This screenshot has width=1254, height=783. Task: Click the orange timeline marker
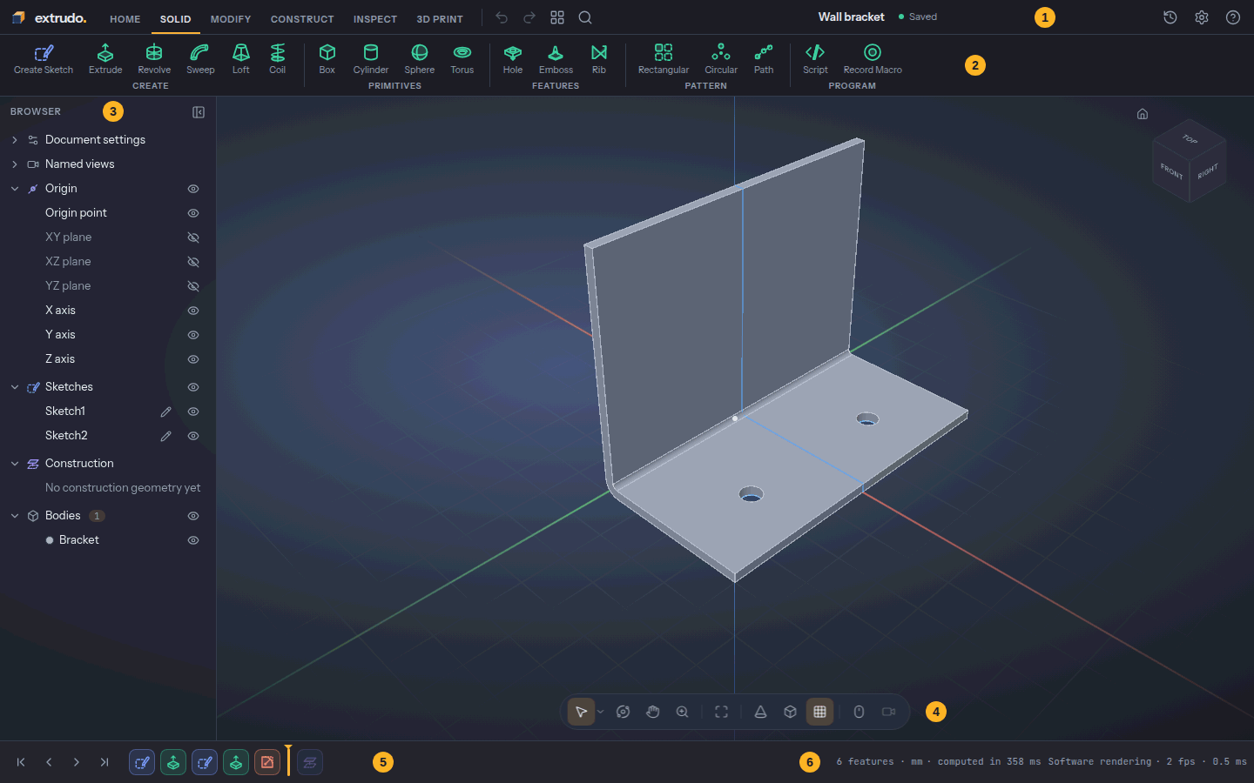[288, 761]
